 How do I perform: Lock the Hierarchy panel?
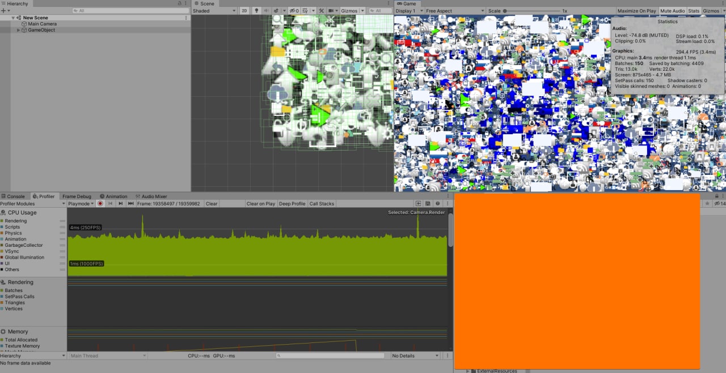(x=179, y=3)
